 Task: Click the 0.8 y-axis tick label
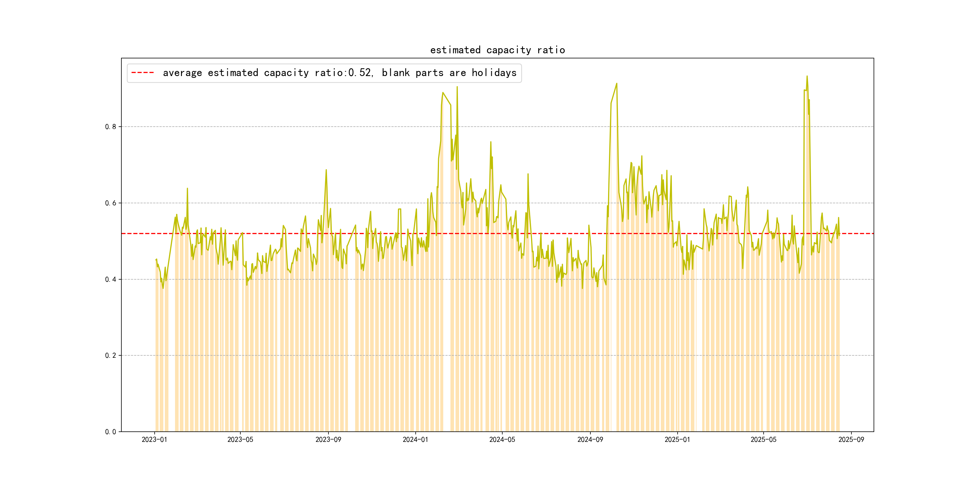111,127
